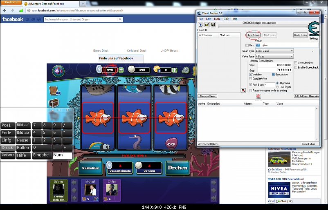The height and width of the screenshot is (210, 328).
Task: Open the Facebook Chat (17) bar
Action: point(297,201)
